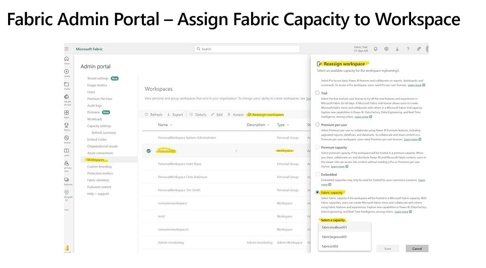The image size is (486, 268).
Task: Open the Monitor icon in the left rail
Action: click(x=66, y=138)
